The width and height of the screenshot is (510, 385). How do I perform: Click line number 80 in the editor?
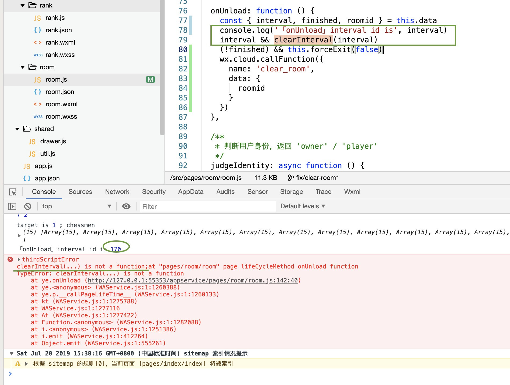pos(183,49)
